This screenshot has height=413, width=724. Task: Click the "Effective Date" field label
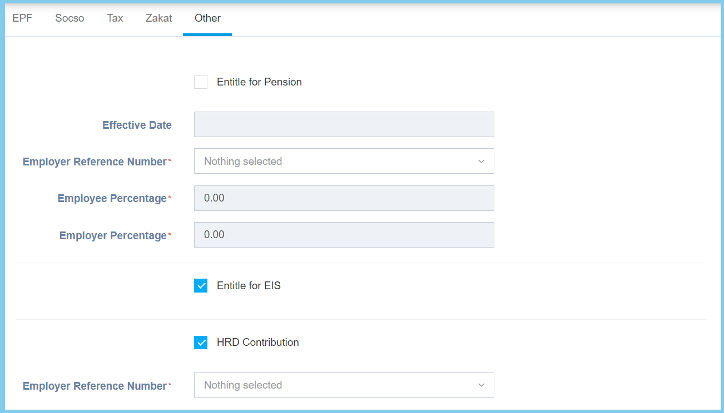click(137, 125)
